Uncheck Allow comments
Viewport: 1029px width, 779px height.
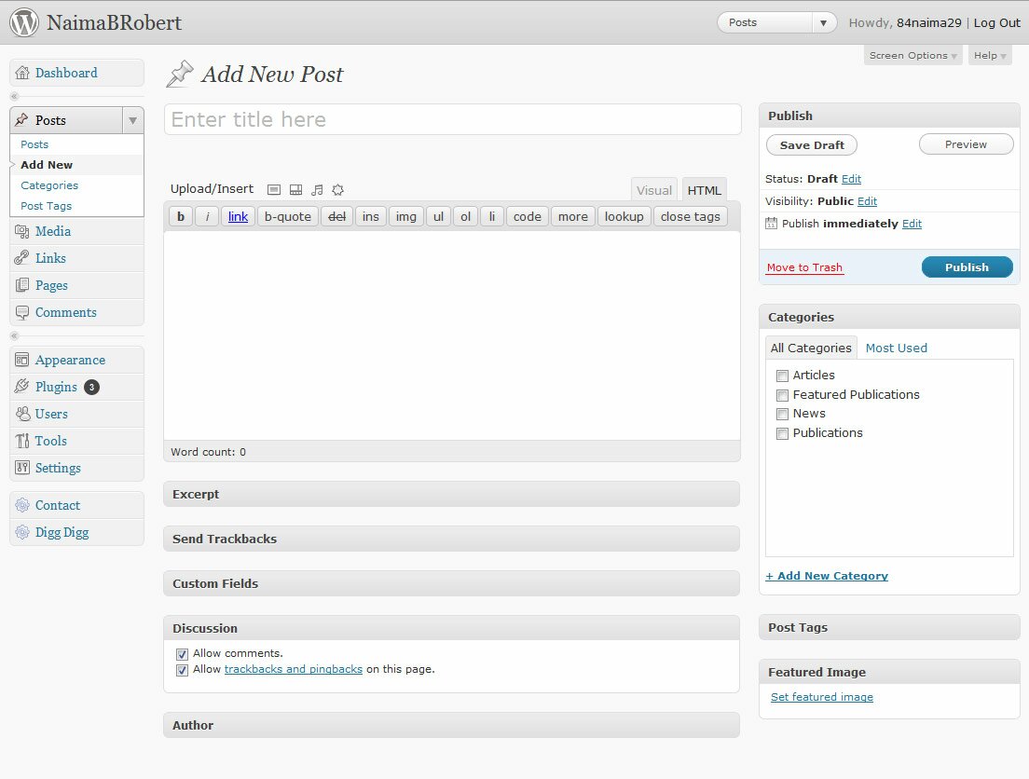point(183,654)
